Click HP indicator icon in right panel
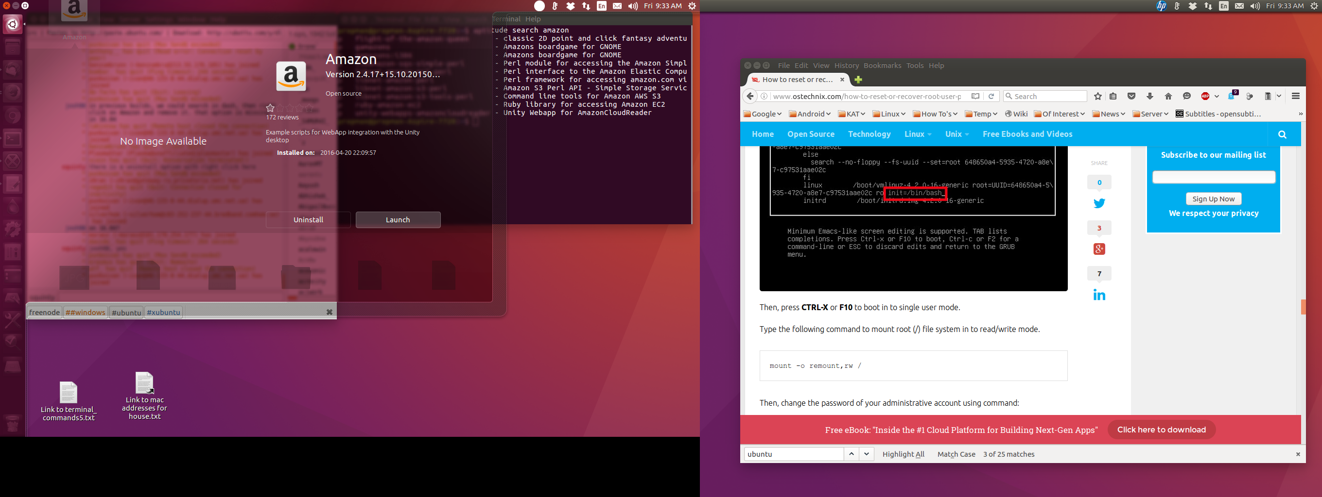 coord(1162,6)
